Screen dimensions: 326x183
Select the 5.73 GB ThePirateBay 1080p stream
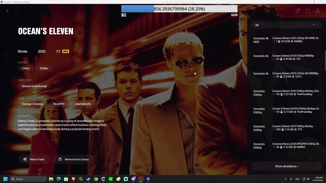point(287,110)
